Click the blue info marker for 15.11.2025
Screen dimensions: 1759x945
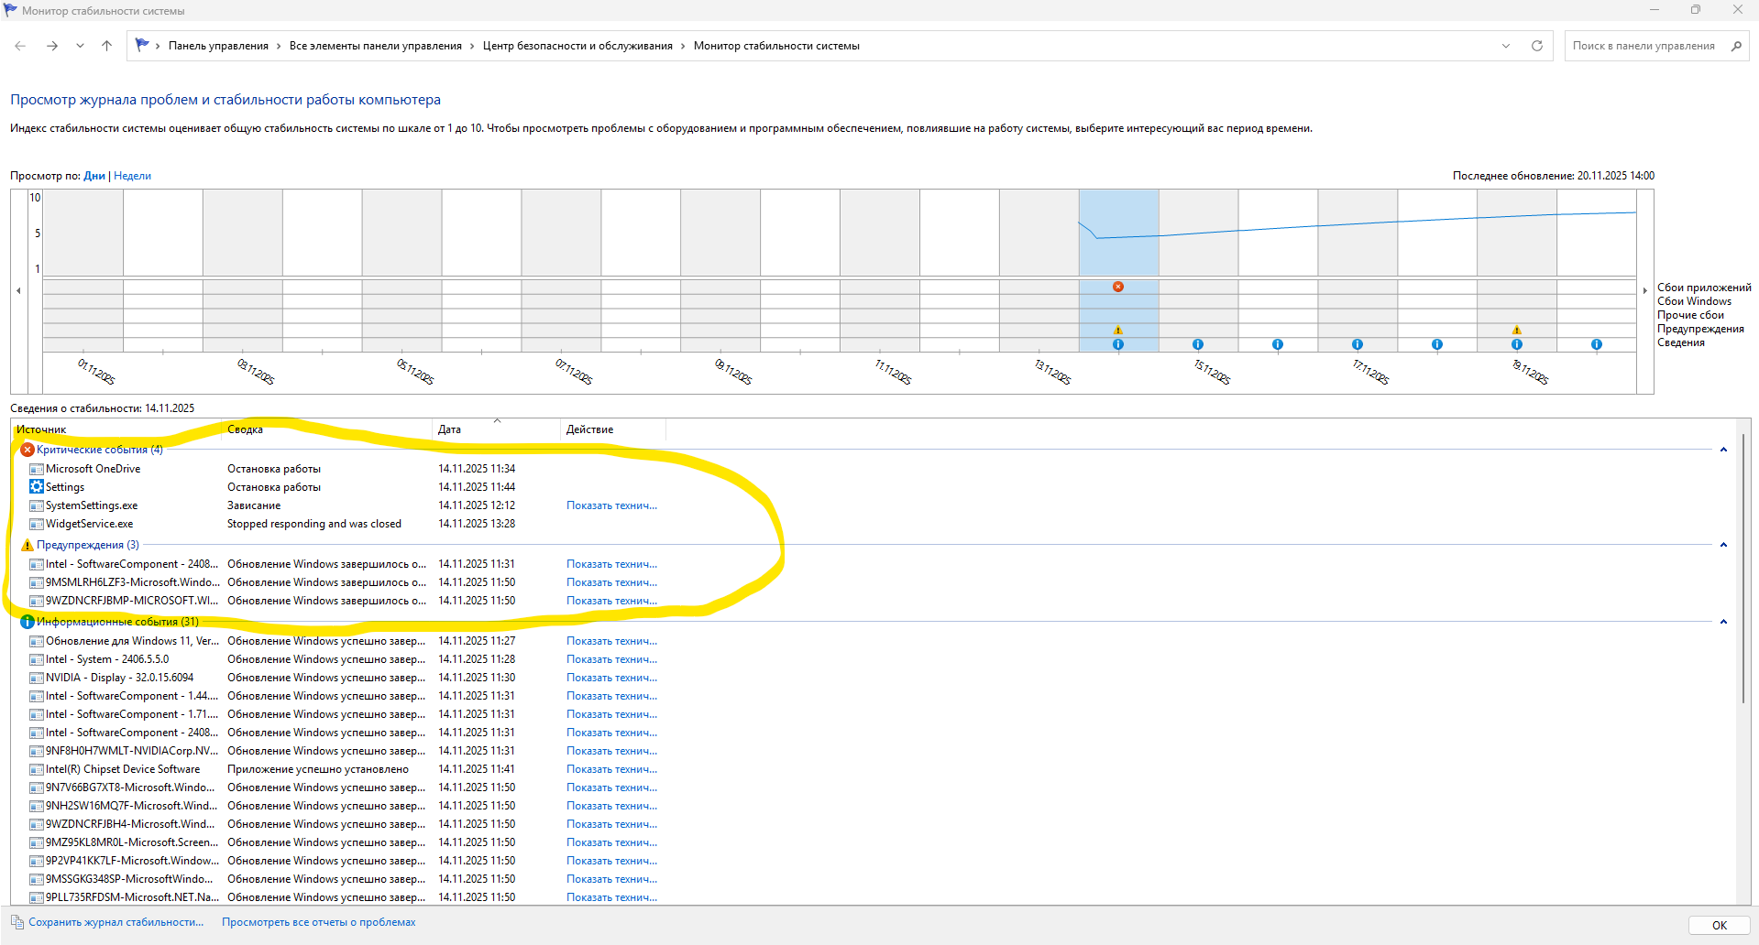1198,344
